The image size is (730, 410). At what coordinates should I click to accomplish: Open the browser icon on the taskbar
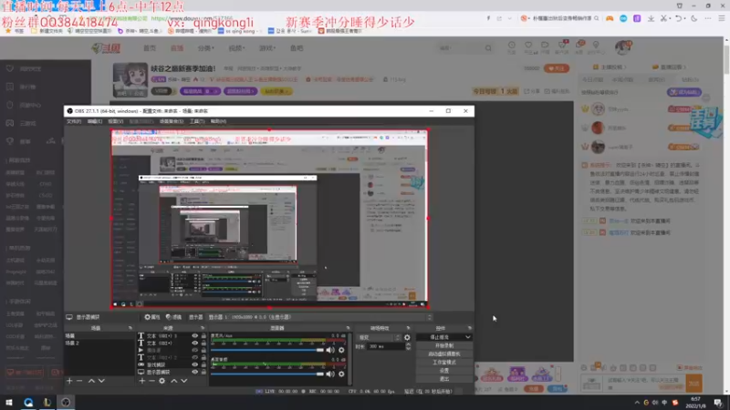pos(28,402)
